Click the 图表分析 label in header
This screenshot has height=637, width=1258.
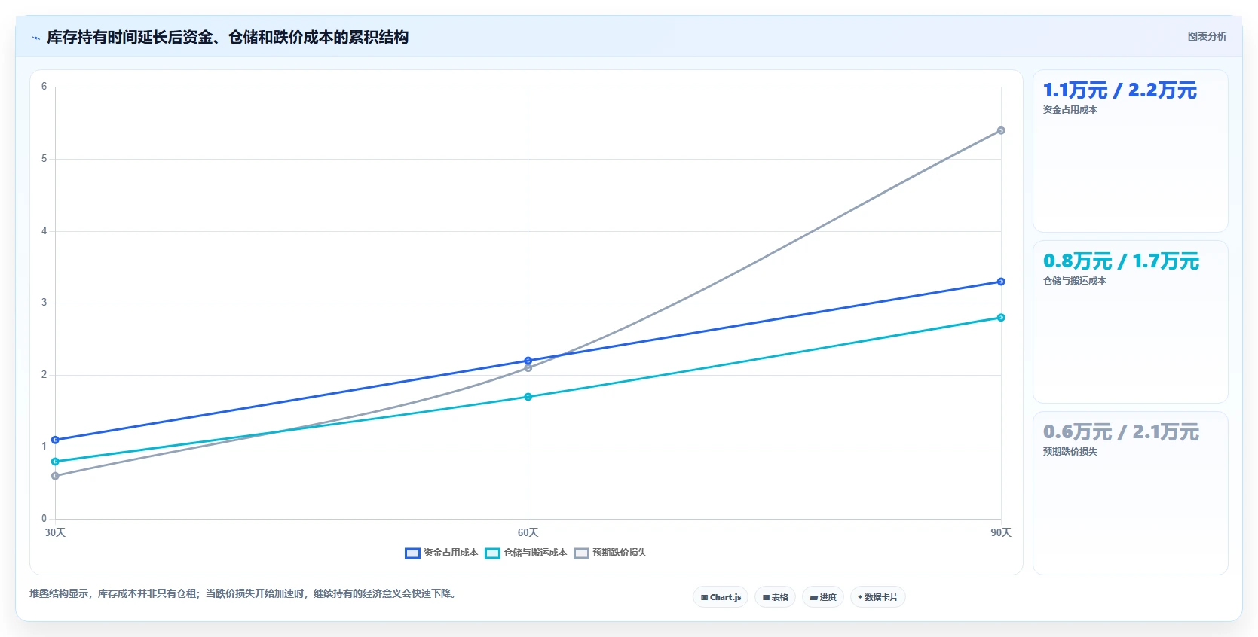point(1207,36)
